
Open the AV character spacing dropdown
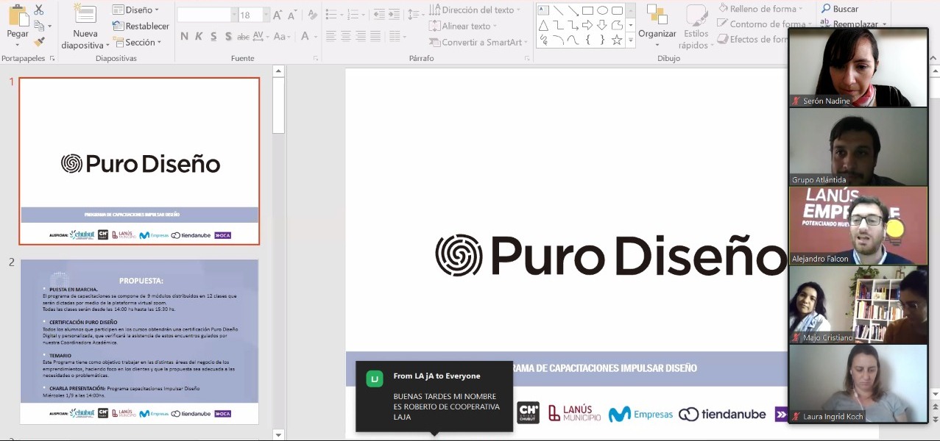click(261, 36)
